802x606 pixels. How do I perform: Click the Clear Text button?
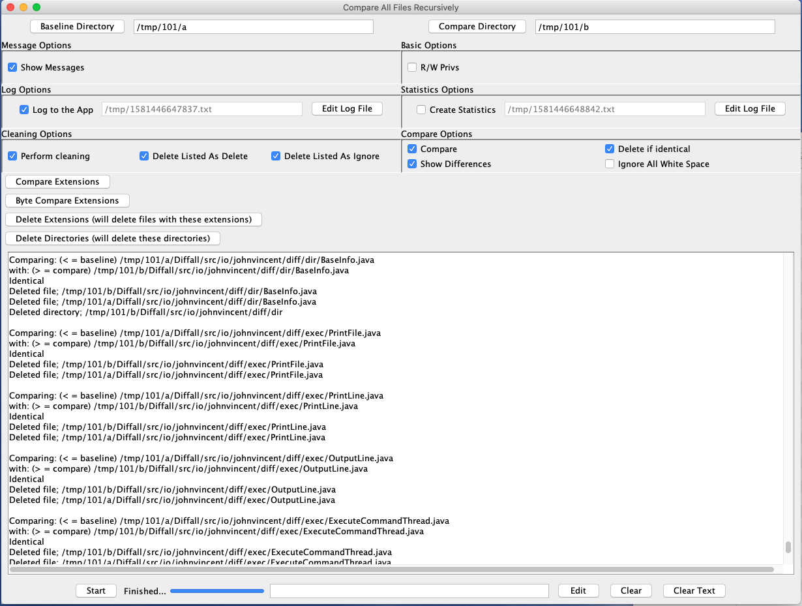click(x=694, y=591)
